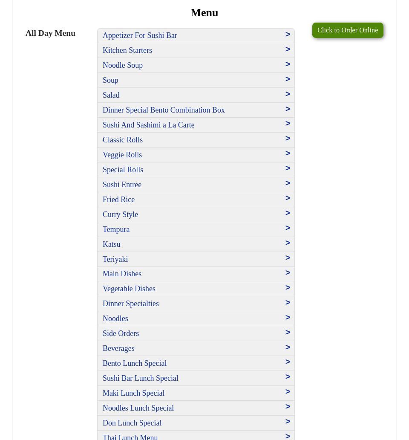Open Sushi And Sashimi a La Carte
409x440 pixels.
coord(148,125)
